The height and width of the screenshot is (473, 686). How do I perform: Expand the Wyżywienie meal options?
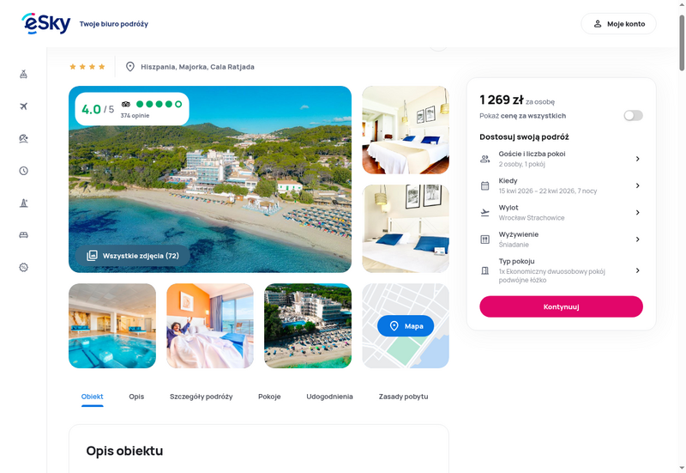(561, 240)
